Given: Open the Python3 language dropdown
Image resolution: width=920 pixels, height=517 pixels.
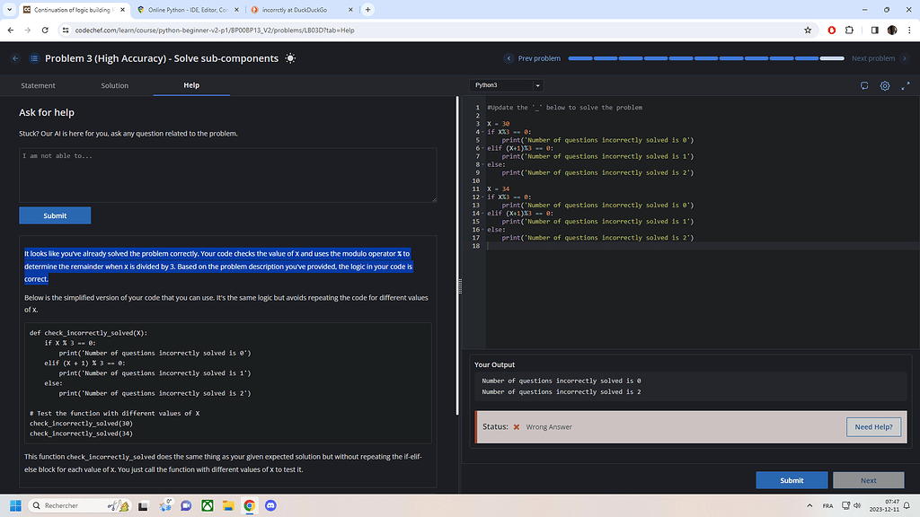Looking at the screenshot, I should [x=507, y=85].
